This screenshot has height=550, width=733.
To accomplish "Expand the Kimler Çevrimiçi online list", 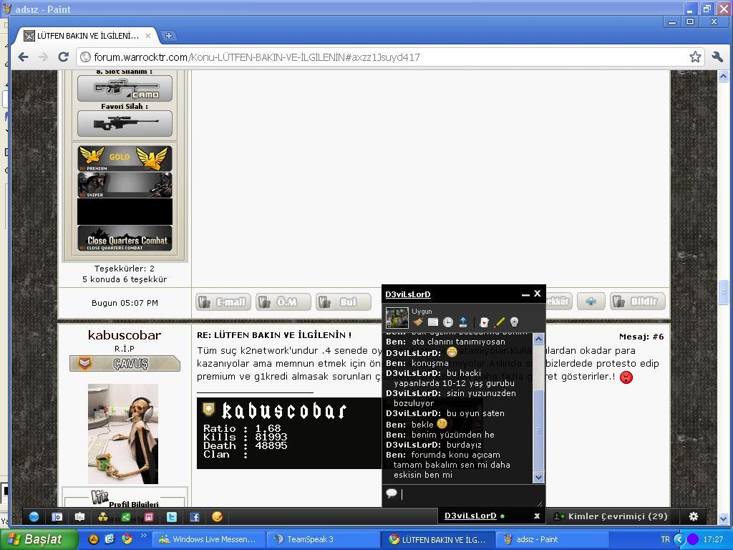I will [x=611, y=516].
